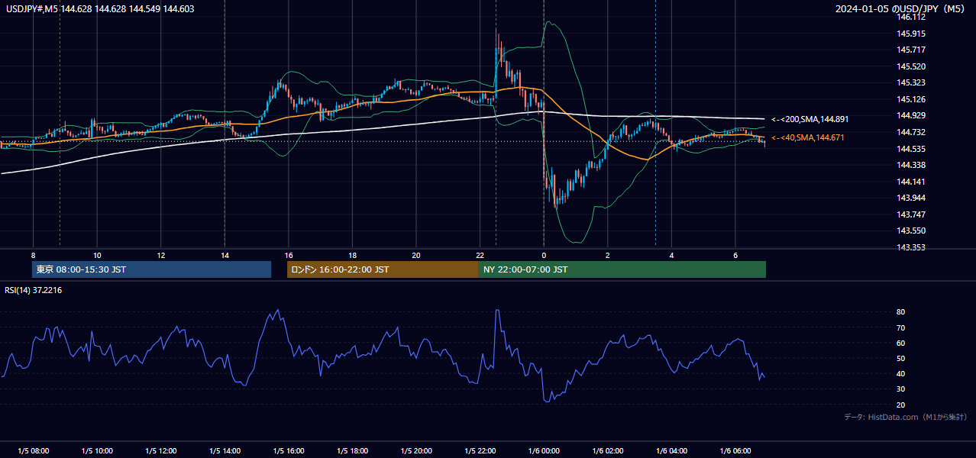Click the 144.929 price axis label
The image size is (976, 458).
912,115
